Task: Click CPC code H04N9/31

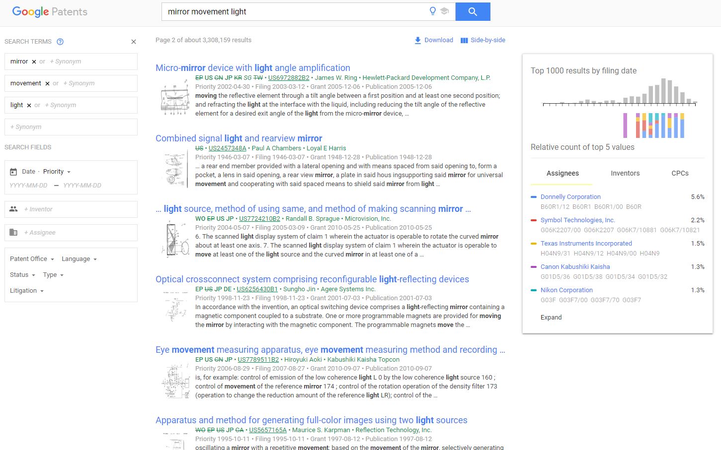Action: click(555, 254)
